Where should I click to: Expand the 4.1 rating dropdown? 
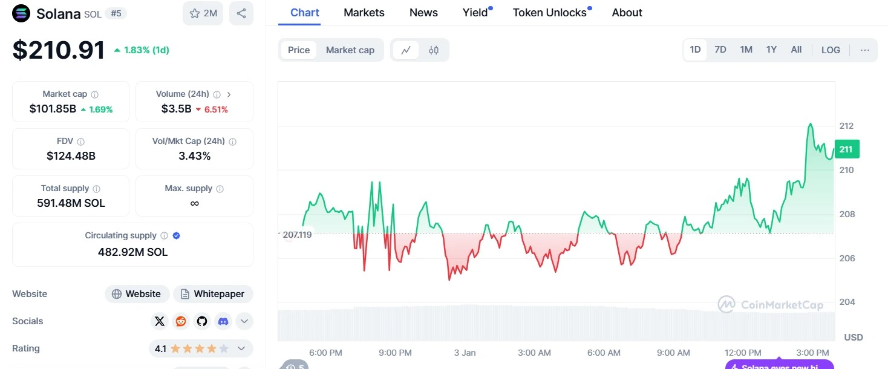point(241,348)
